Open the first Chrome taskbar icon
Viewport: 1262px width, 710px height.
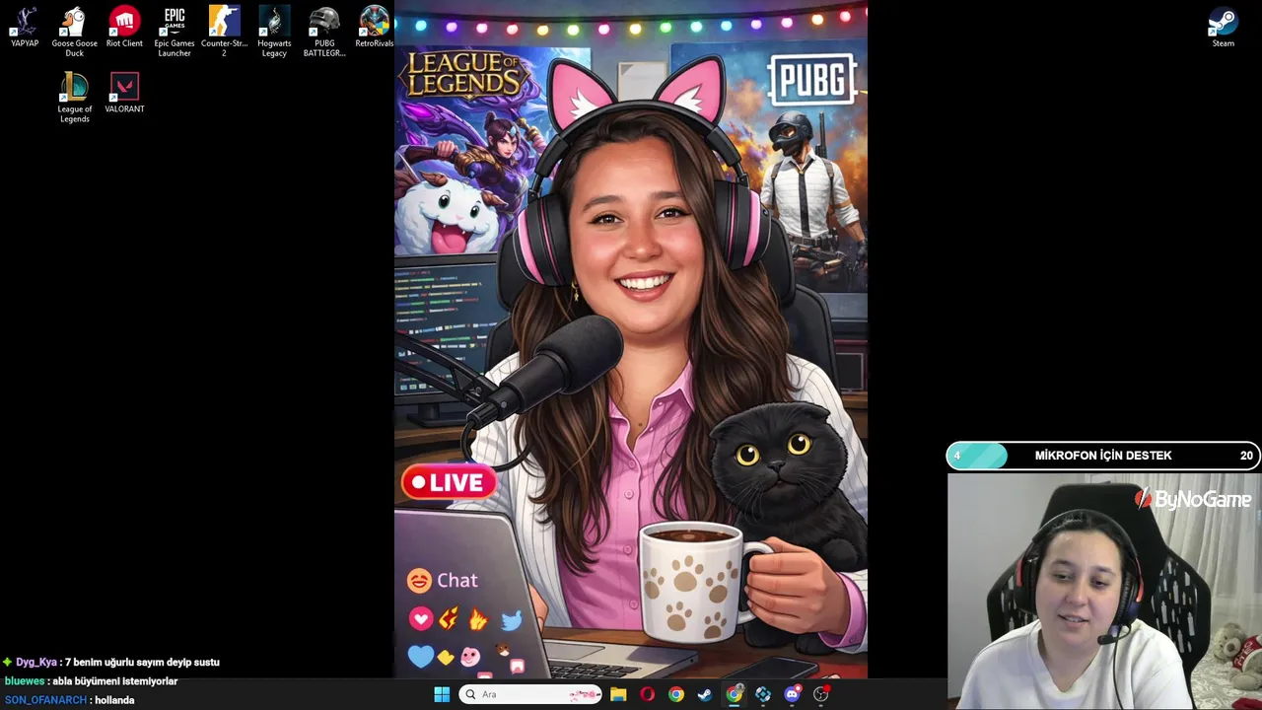tap(675, 694)
